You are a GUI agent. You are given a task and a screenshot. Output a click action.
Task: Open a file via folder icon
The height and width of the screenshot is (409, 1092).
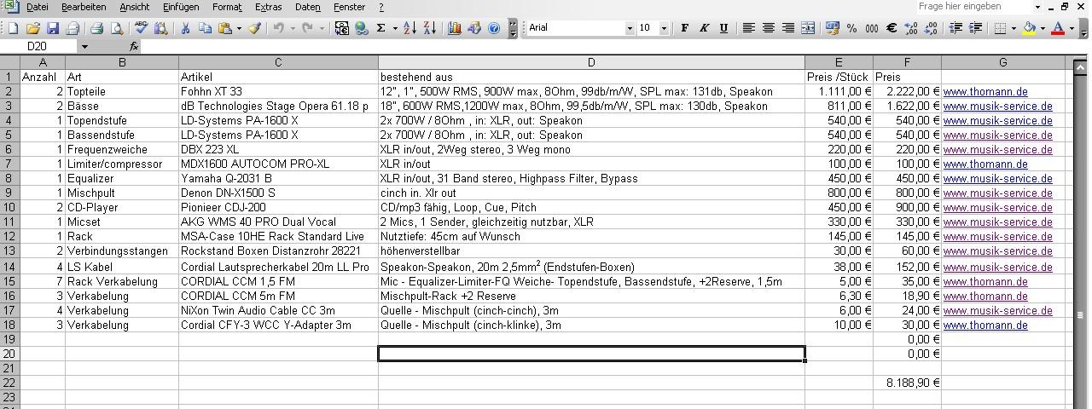pyautogui.click(x=32, y=28)
